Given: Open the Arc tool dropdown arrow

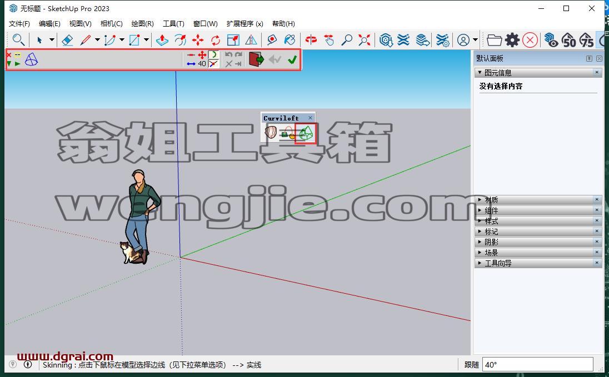Looking at the screenshot, I should pos(122,39).
